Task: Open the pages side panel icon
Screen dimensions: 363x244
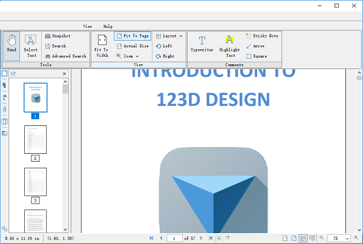Action: coord(4,122)
